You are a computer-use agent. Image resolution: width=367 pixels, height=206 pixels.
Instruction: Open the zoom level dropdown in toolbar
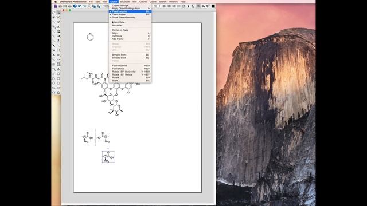click(x=106, y=6)
